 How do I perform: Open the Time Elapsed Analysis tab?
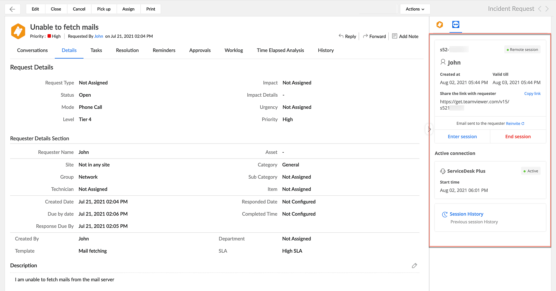pos(280,50)
